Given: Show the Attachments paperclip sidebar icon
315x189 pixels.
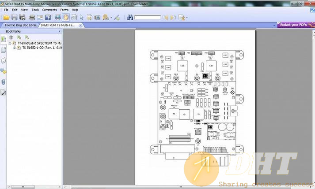Looking at the screenshot, I should pos(4,82).
